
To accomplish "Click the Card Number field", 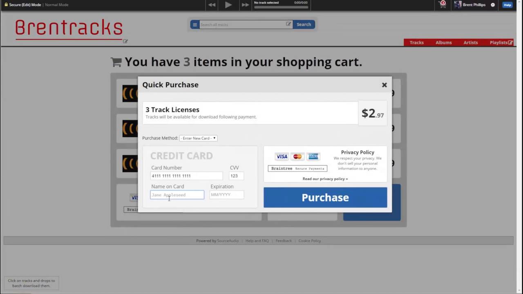I will tap(186, 176).
